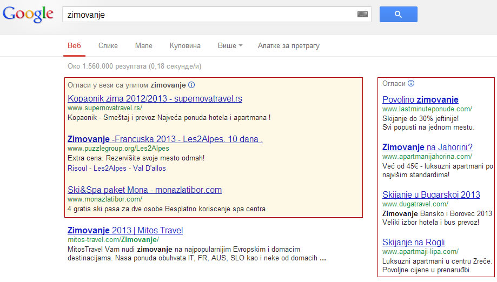Open the Мапе tab
The width and height of the screenshot is (497, 282).
pos(143,46)
